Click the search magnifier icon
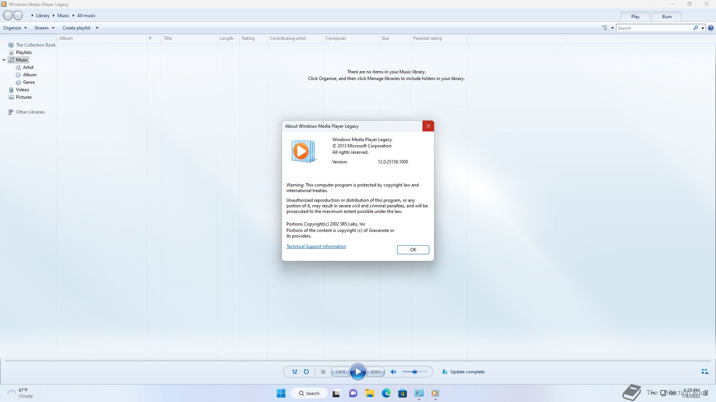The height and width of the screenshot is (402, 716). [x=696, y=28]
